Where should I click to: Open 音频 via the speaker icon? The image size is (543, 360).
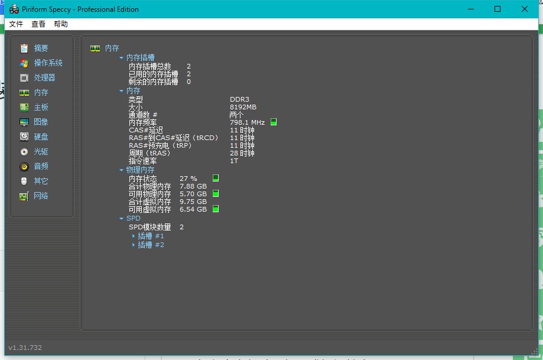pyautogui.click(x=24, y=167)
